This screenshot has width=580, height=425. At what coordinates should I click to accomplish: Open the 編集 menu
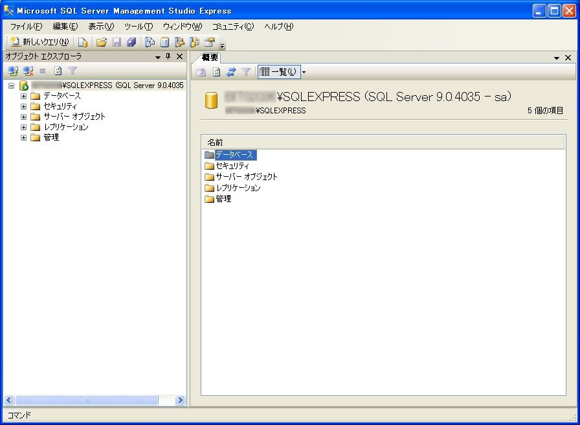click(x=65, y=27)
